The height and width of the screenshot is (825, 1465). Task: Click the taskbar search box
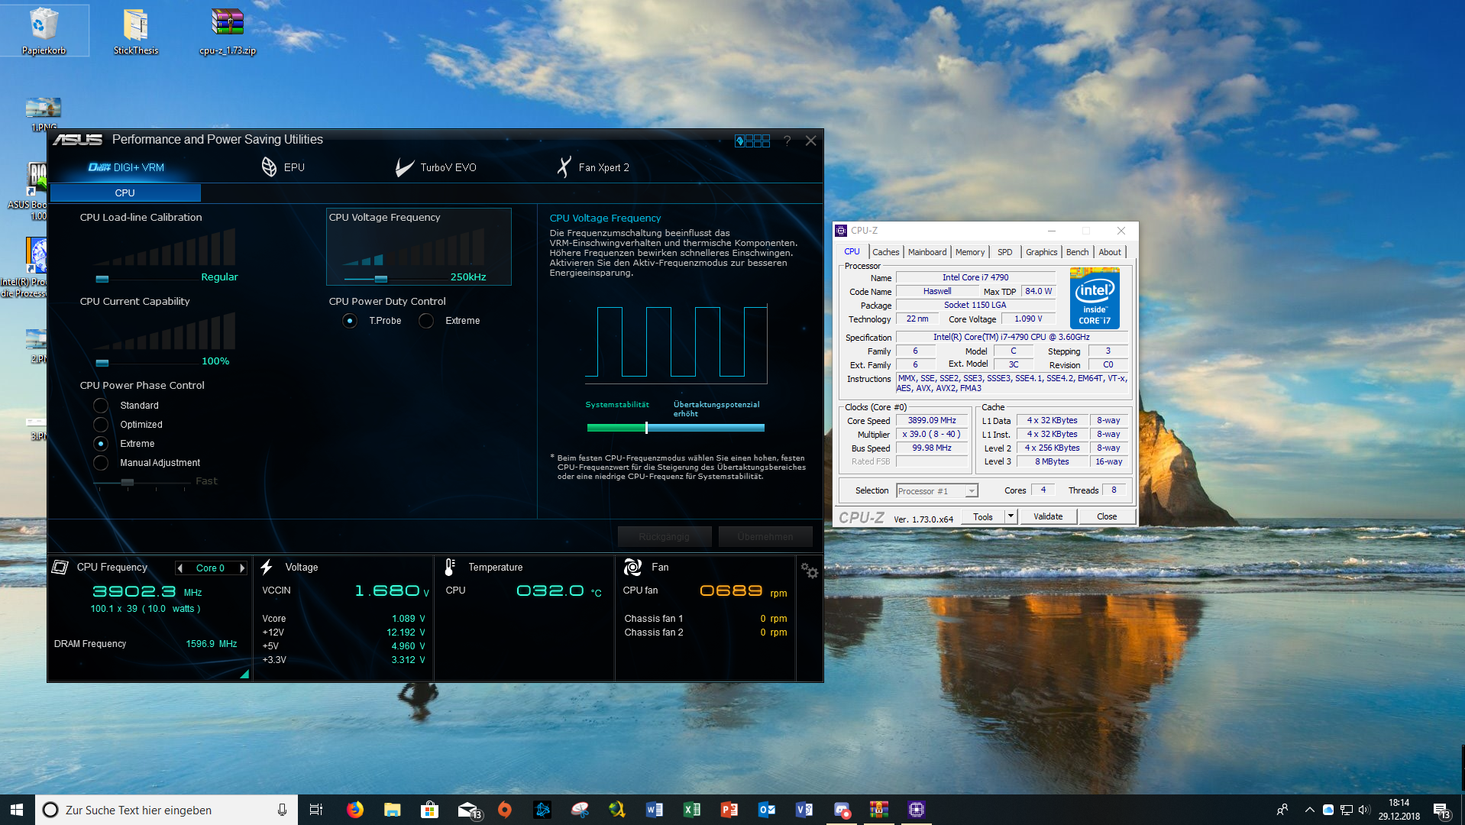[167, 810]
